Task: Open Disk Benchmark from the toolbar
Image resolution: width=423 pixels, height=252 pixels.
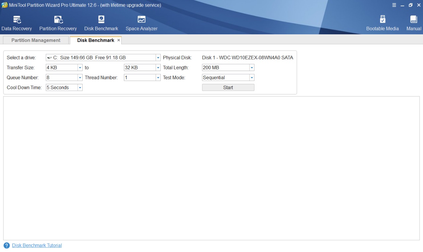Action: pos(101,23)
